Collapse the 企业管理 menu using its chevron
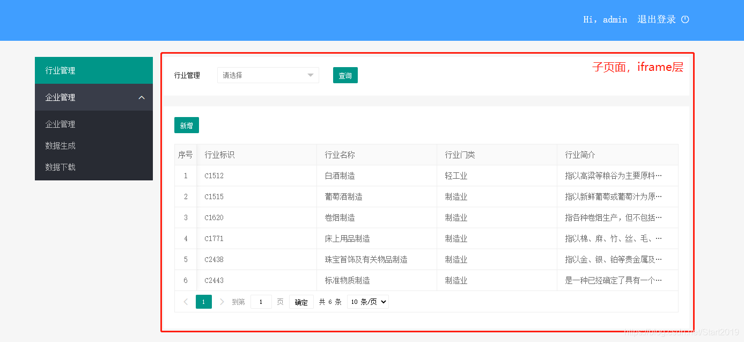The width and height of the screenshot is (744, 342). pos(141,97)
